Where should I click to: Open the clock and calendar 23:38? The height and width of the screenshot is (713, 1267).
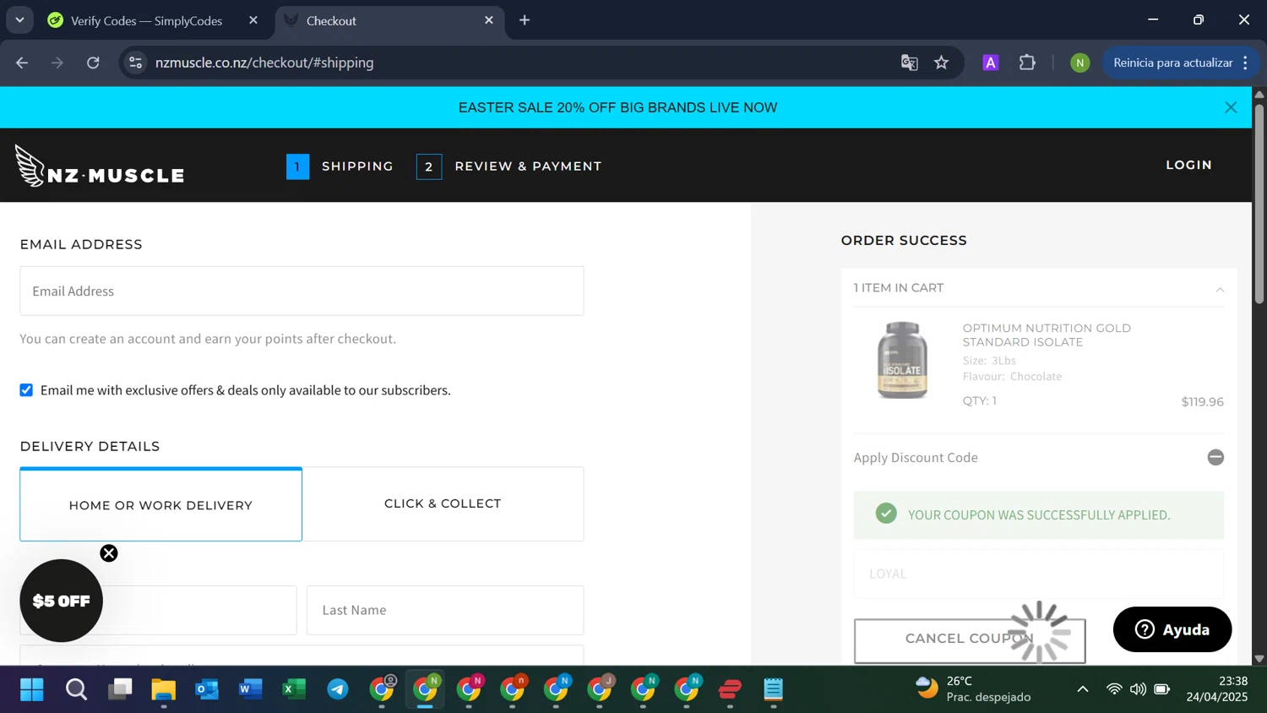click(x=1217, y=689)
